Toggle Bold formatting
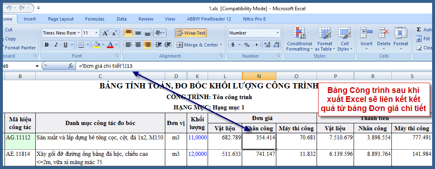Screen dimensions: 435x169 click(x=47, y=45)
